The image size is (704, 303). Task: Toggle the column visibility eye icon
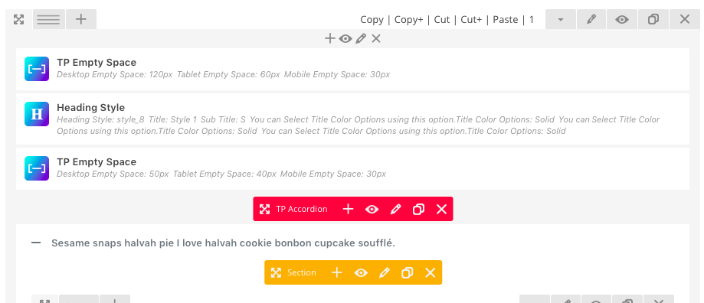click(x=345, y=39)
